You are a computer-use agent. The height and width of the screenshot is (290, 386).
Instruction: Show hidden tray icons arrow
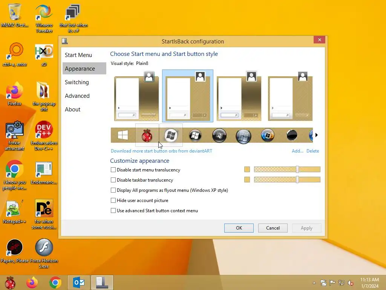(x=314, y=283)
